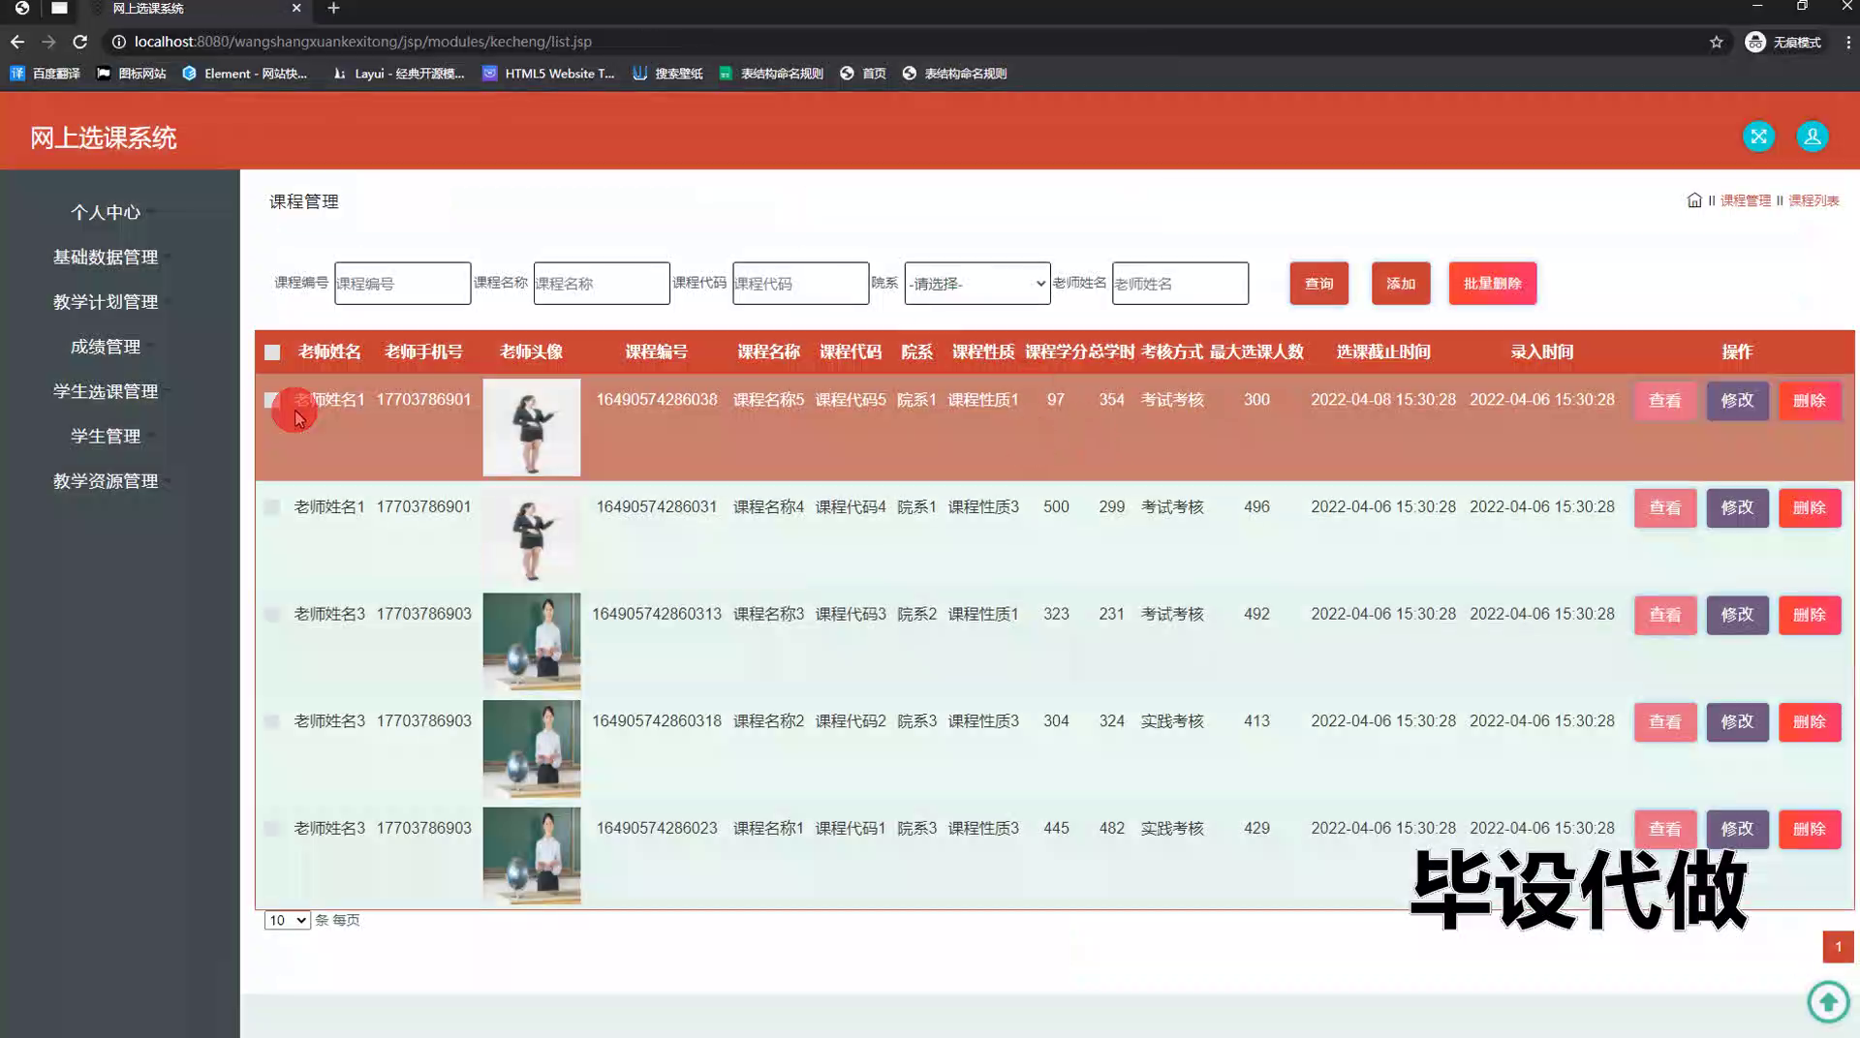This screenshot has width=1860, height=1038.
Task: Click the browser forward arrow
Action: (48, 42)
